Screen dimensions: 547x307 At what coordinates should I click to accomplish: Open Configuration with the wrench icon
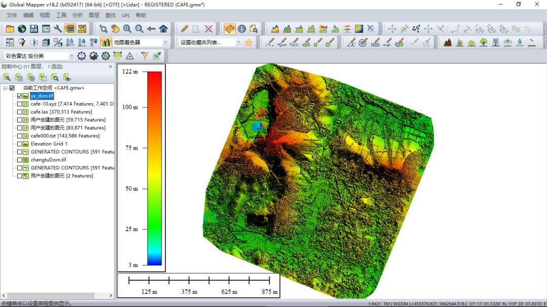pos(58,29)
